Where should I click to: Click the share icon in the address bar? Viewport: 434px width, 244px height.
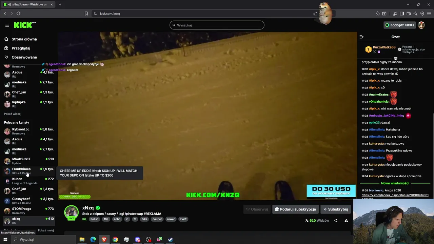(315, 14)
